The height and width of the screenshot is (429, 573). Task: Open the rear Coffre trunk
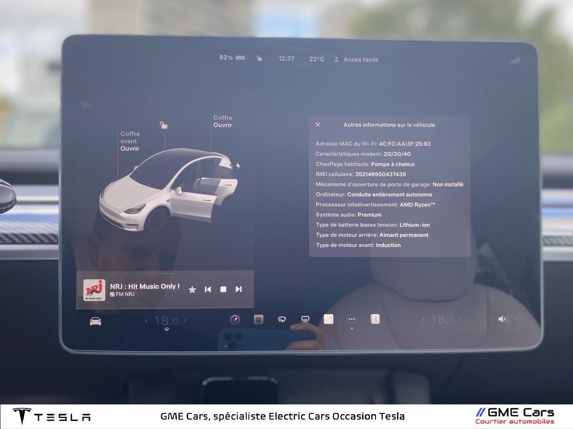(x=222, y=125)
